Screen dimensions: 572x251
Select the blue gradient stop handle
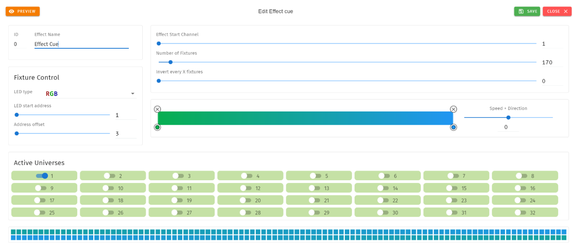pos(453,127)
